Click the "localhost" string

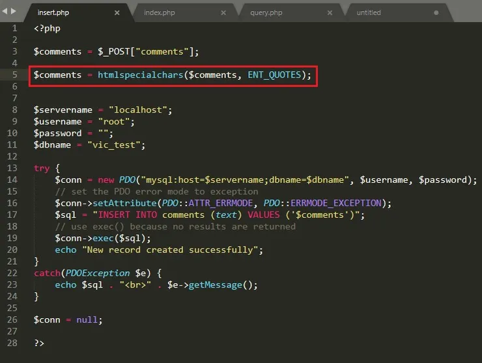[x=137, y=110]
